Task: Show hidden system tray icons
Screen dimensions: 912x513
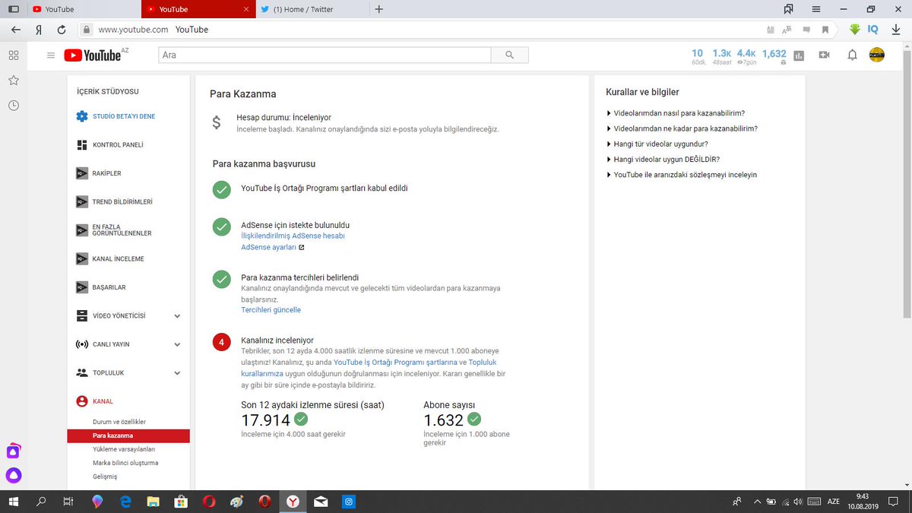Action: (x=756, y=502)
